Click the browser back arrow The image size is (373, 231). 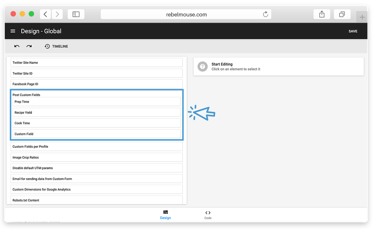tap(45, 14)
